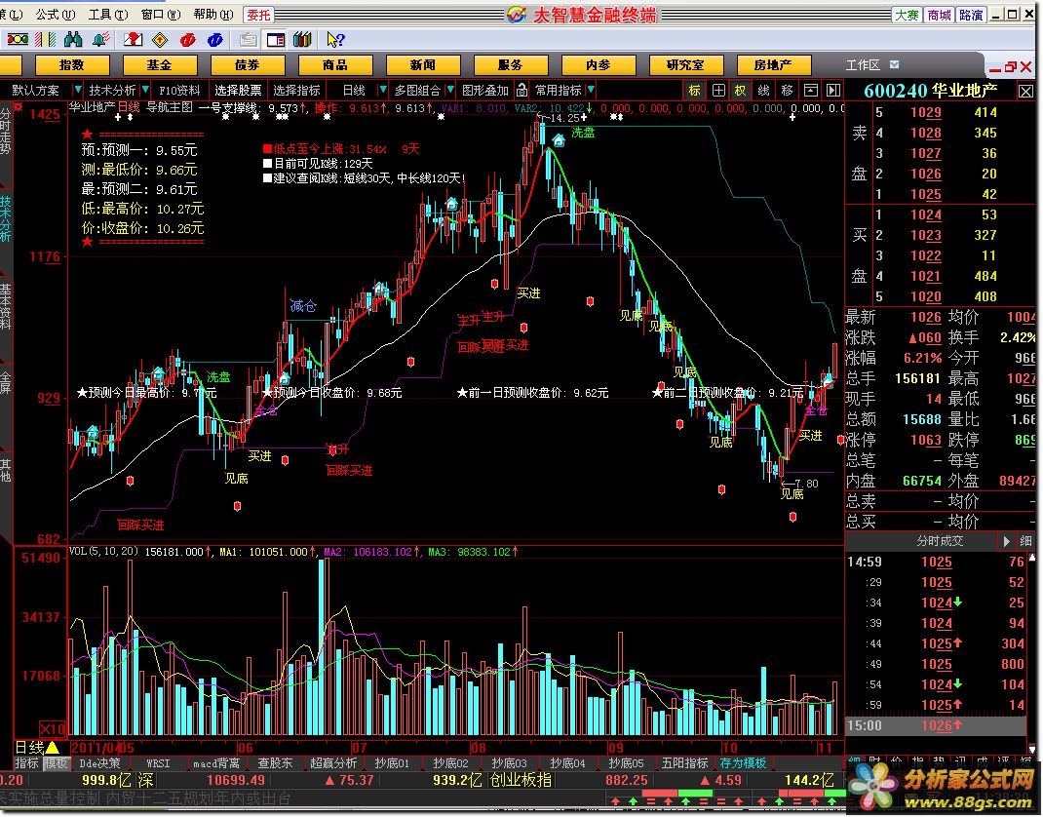Click the 指数 yellow category button
The height and width of the screenshot is (817, 1043).
(71, 64)
